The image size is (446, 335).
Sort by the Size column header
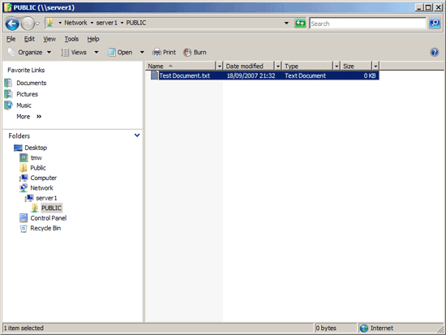tap(357, 66)
